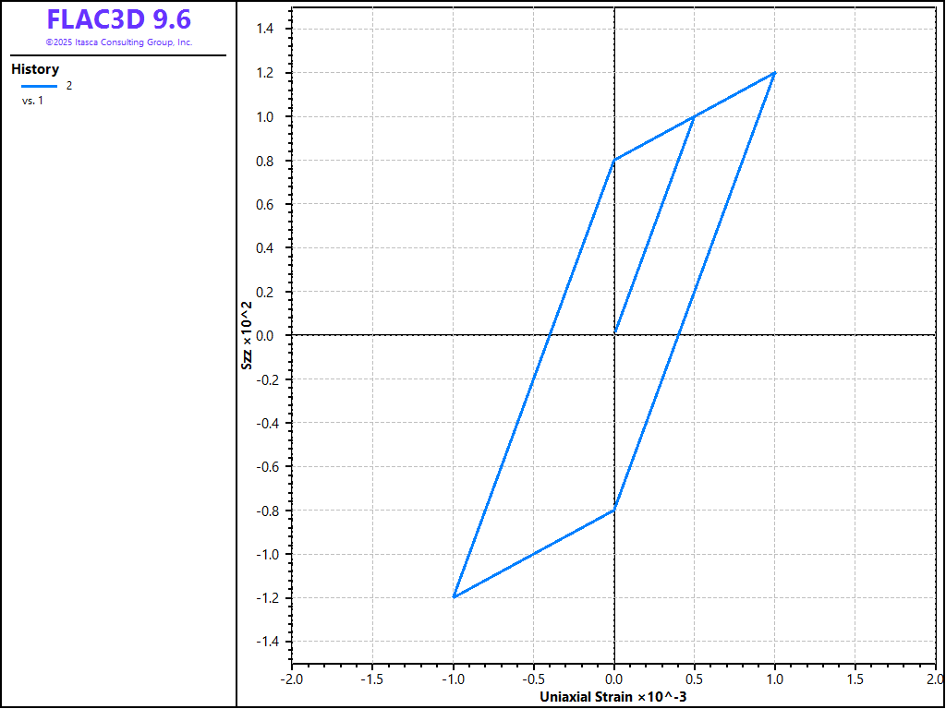
Task: Click the 'vs. 1' legend text
Action: [32, 101]
